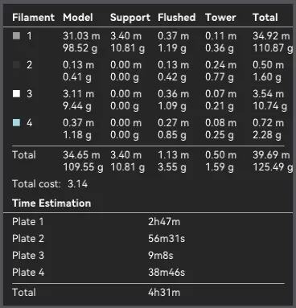This screenshot has width=296, height=308.
Task: Click the Plate 1 time row
Action: (148, 222)
